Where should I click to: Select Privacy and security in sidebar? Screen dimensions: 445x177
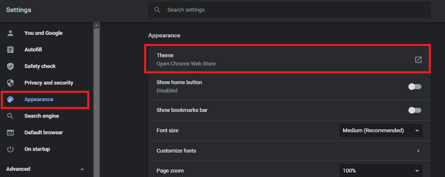[x=49, y=82]
